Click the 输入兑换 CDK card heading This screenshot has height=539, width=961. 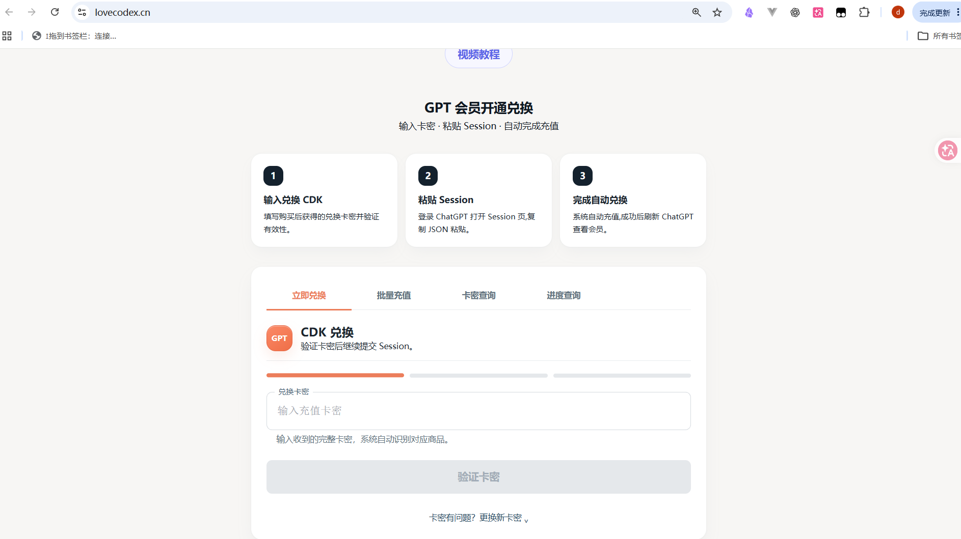[x=293, y=200]
